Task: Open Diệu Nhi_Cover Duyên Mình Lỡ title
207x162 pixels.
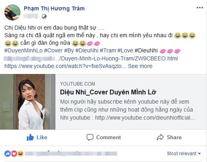Action: pyautogui.click(x=108, y=92)
